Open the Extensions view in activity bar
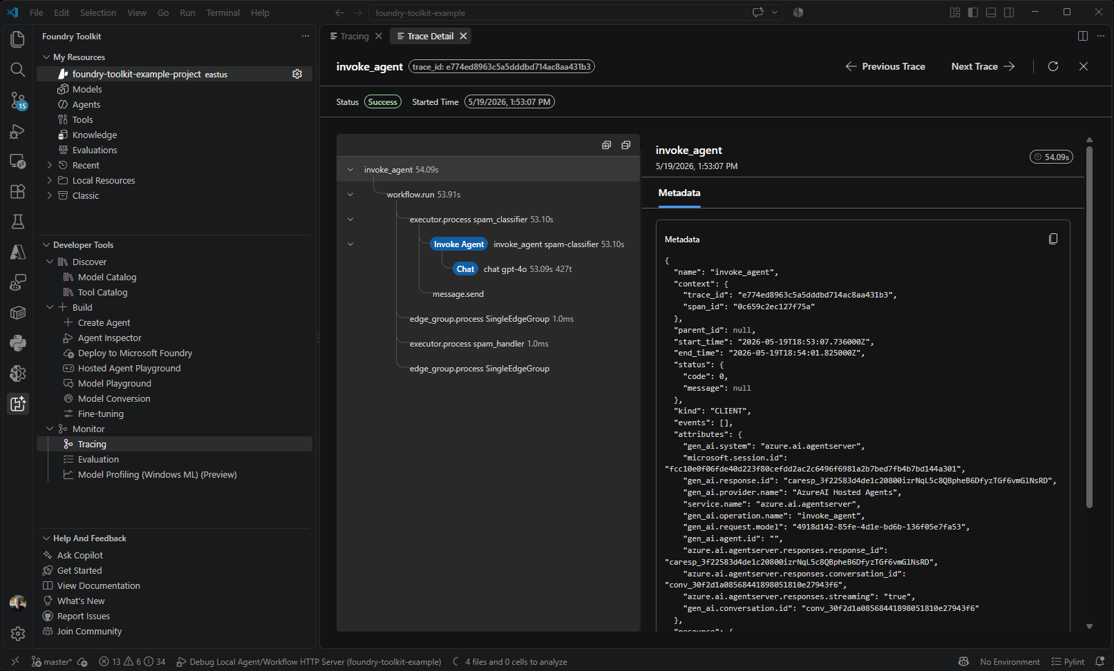Viewport: 1114px width, 671px height. pos(18,191)
